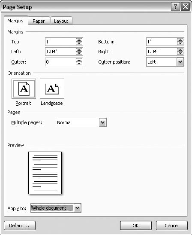Open the Apply to dropdown arrow
The height and width of the screenshot is (235, 192).
[78, 208]
